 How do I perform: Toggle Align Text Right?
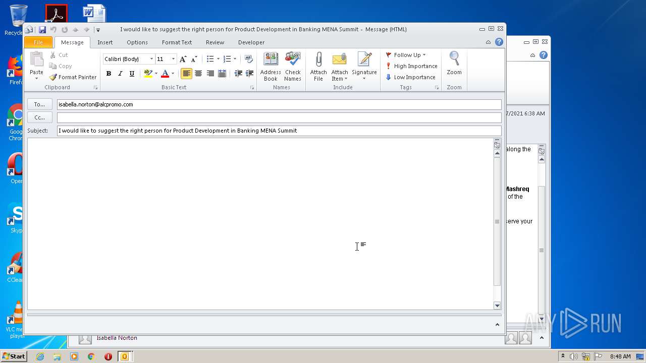[x=210, y=74]
